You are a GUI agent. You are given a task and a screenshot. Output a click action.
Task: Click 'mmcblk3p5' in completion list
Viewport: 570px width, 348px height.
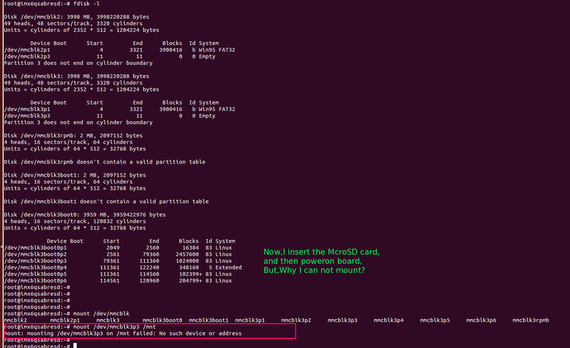[435, 320]
